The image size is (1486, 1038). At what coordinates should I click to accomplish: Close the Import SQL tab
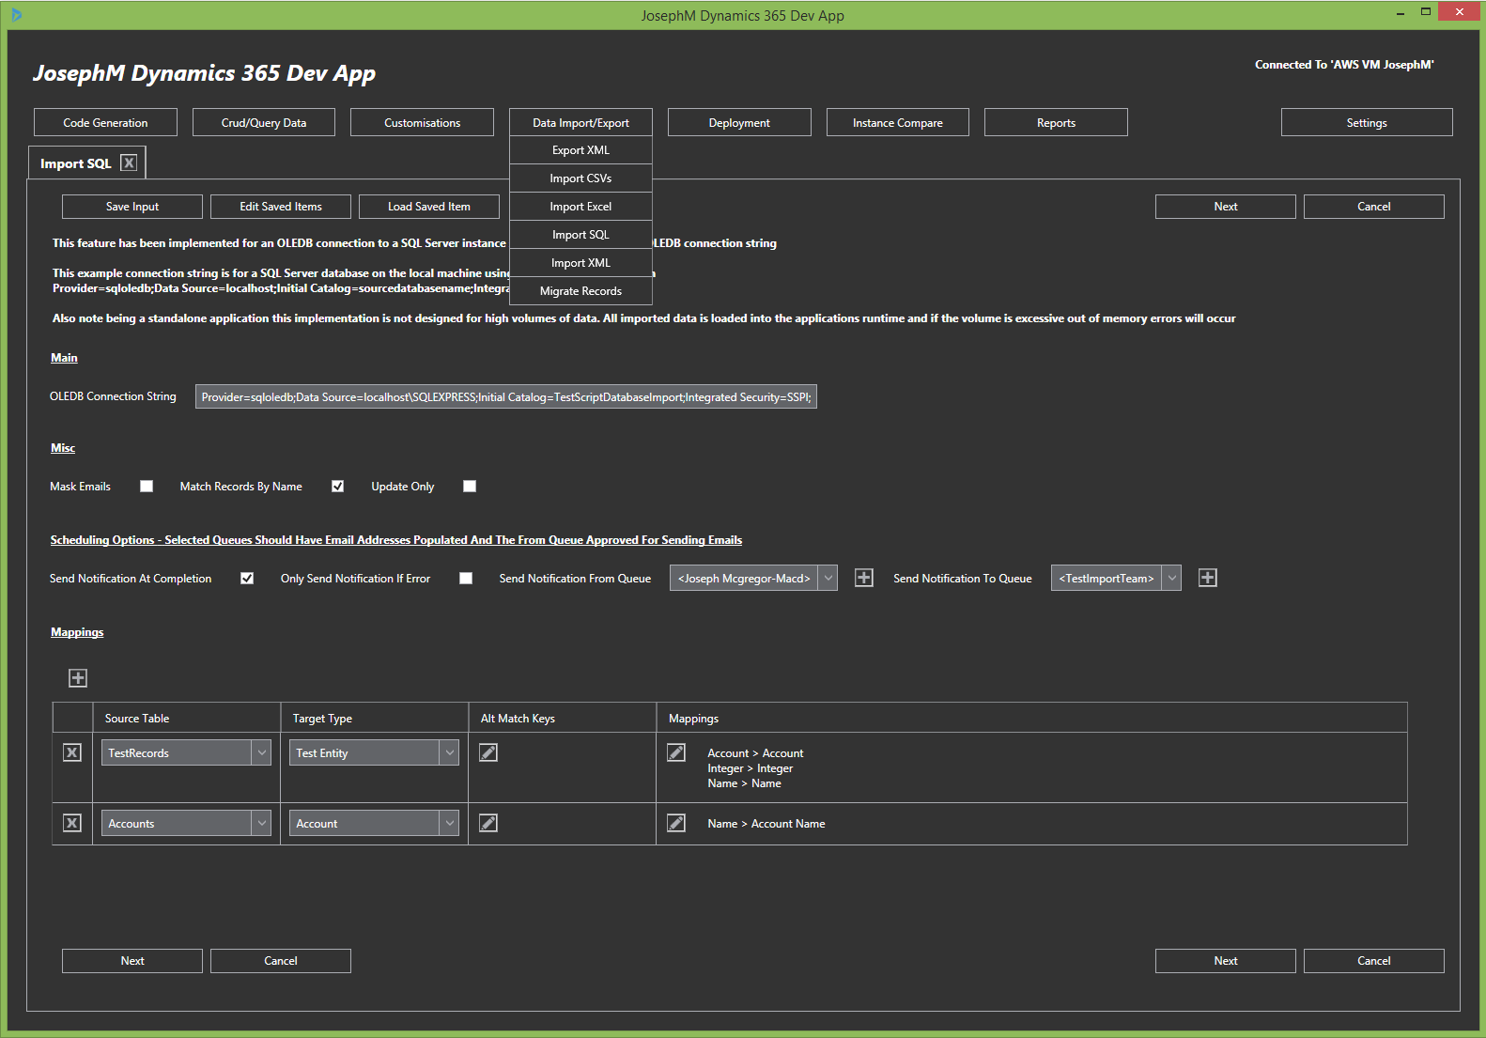pyautogui.click(x=130, y=163)
